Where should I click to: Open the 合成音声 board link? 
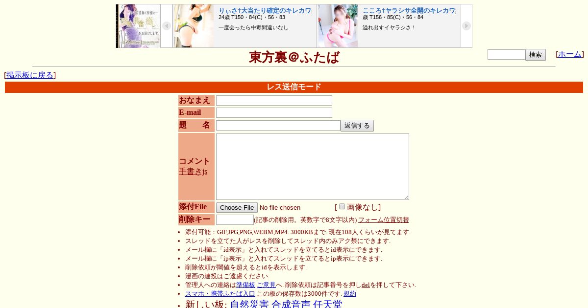click(x=291, y=304)
